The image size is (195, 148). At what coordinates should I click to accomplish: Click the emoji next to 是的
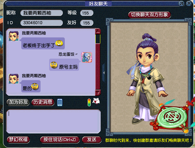pyautogui.click(x=35, y=86)
